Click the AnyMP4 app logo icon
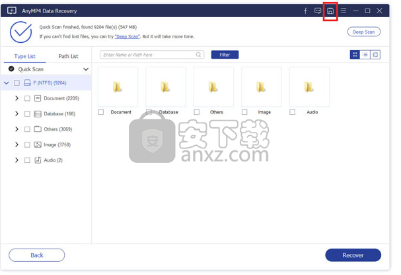 click(12, 11)
